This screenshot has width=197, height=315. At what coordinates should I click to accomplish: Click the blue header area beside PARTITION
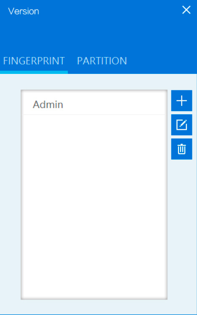click(x=162, y=61)
